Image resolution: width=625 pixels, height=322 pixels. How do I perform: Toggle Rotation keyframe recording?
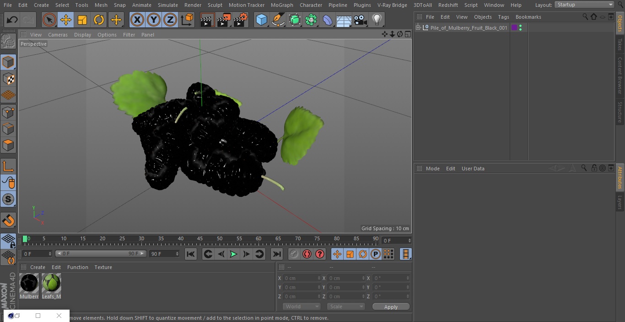pos(363,254)
